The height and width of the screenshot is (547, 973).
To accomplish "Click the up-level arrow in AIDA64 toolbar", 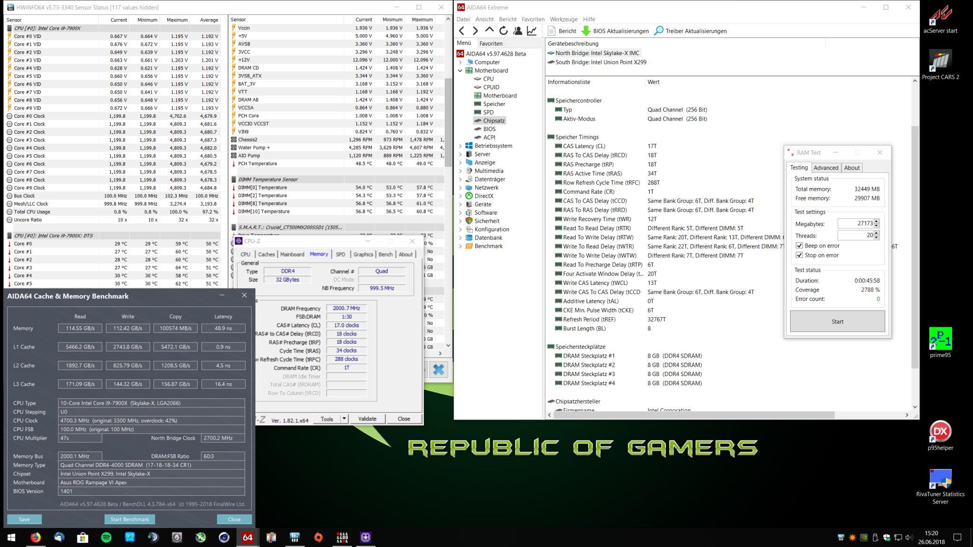I will click(x=489, y=31).
